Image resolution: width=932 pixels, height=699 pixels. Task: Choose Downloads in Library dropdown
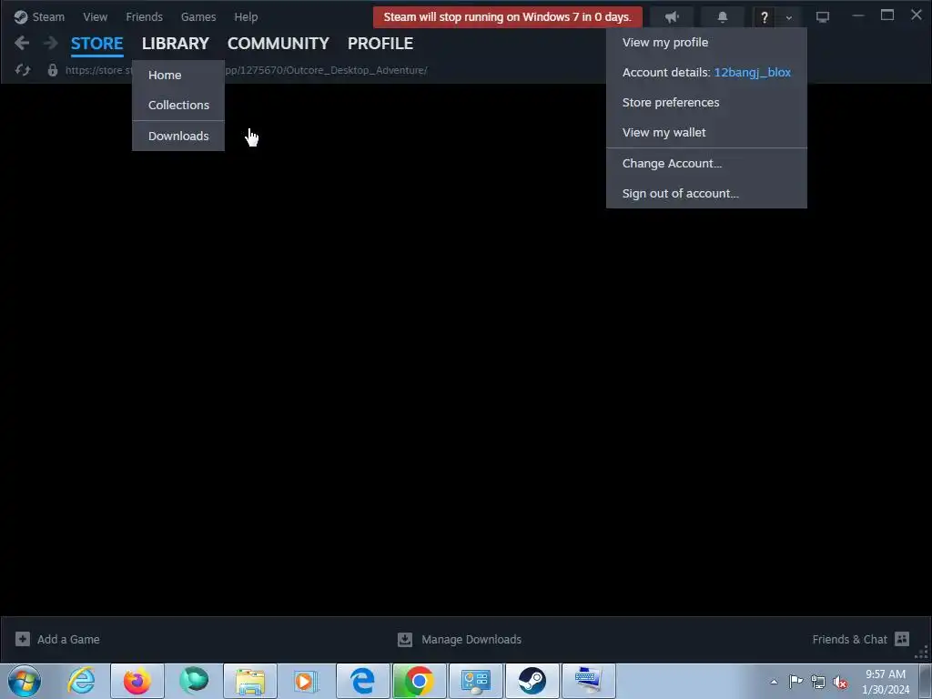pyautogui.click(x=178, y=137)
